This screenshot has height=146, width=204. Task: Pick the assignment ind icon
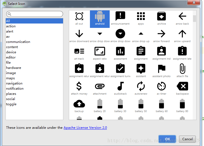click(161, 51)
